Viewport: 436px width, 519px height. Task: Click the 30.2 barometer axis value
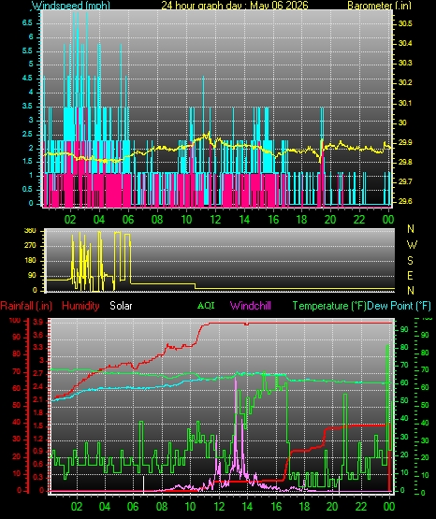tap(405, 82)
